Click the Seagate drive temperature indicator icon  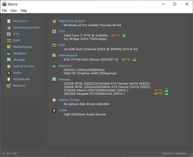tap(166, 93)
